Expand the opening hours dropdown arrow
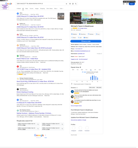Screen dimensions: 138x148 [85, 57]
